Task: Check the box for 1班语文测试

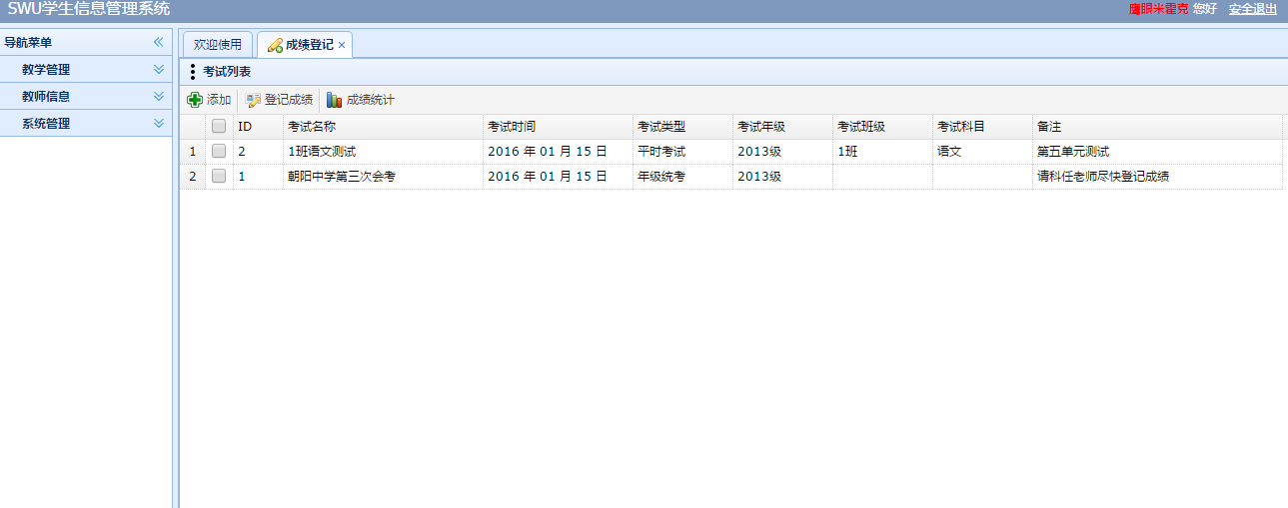Action: pyautogui.click(x=219, y=152)
